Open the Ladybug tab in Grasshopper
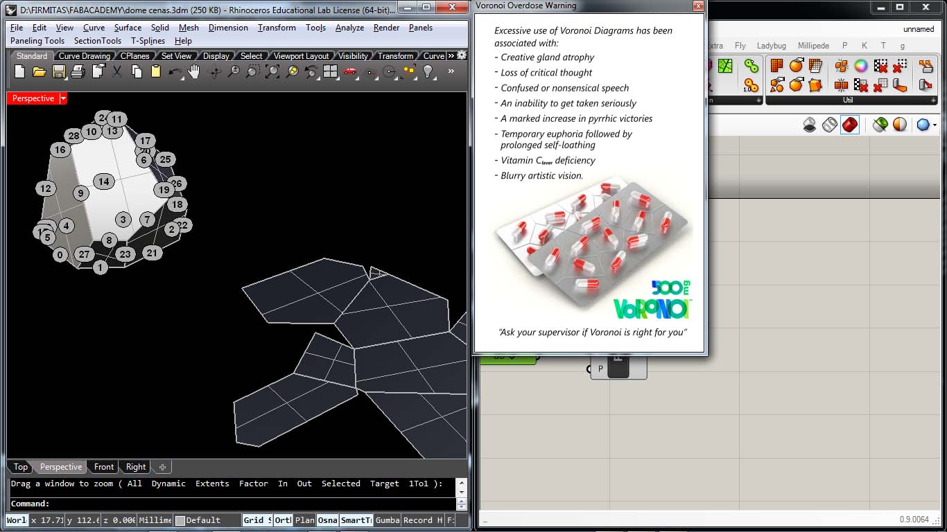Screen dimensions: 947x532 771,46
